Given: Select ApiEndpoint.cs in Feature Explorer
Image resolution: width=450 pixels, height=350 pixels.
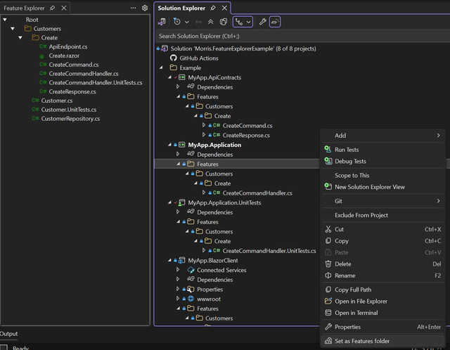Looking at the screenshot, I should pos(68,47).
